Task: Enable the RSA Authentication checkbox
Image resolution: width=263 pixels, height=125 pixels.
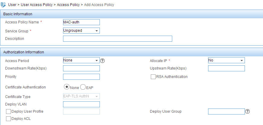Action: (153, 77)
